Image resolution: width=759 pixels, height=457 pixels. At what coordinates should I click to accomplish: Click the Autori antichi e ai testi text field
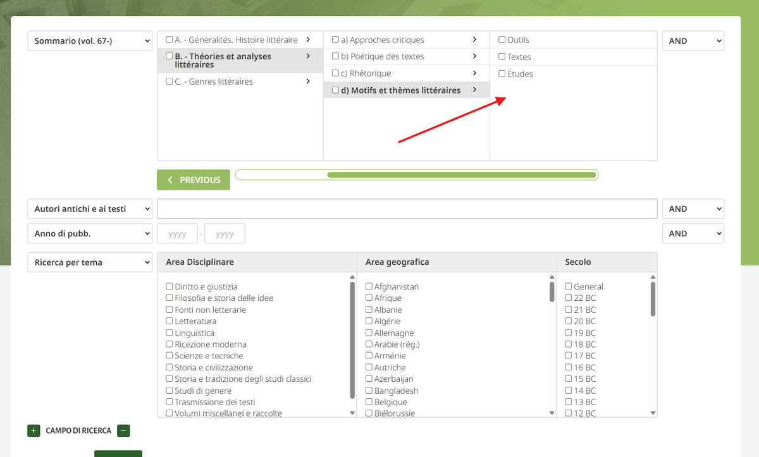(x=407, y=209)
